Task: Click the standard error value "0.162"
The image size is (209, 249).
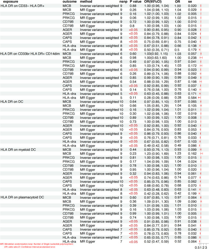Action: click(192, 154)
